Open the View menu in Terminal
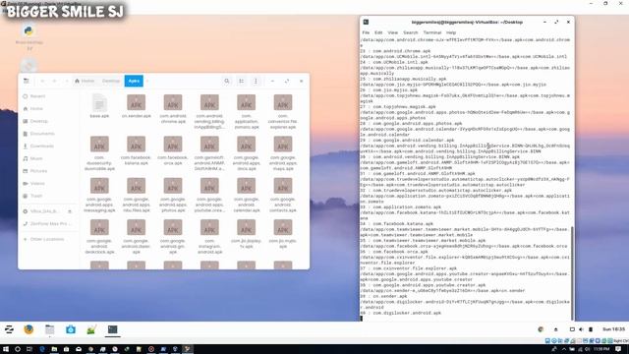629x354 pixels. 393,32
